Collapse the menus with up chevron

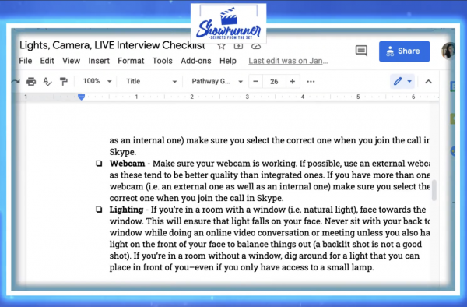tap(428, 81)
